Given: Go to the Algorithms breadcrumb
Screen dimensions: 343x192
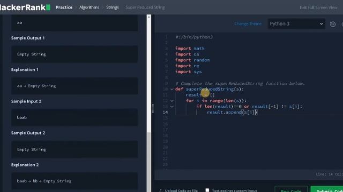Looking at the screenshot, I should pyautogui.click(x=89, y=7).
